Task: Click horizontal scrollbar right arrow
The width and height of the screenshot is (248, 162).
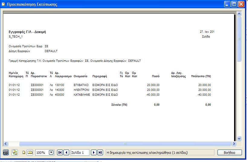Action: [234, 144]
